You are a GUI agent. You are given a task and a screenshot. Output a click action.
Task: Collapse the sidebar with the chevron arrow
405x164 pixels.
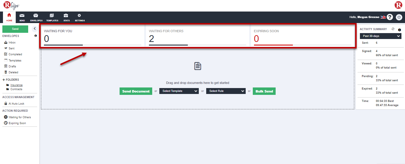pyautogui.click(x=34, y=29)
